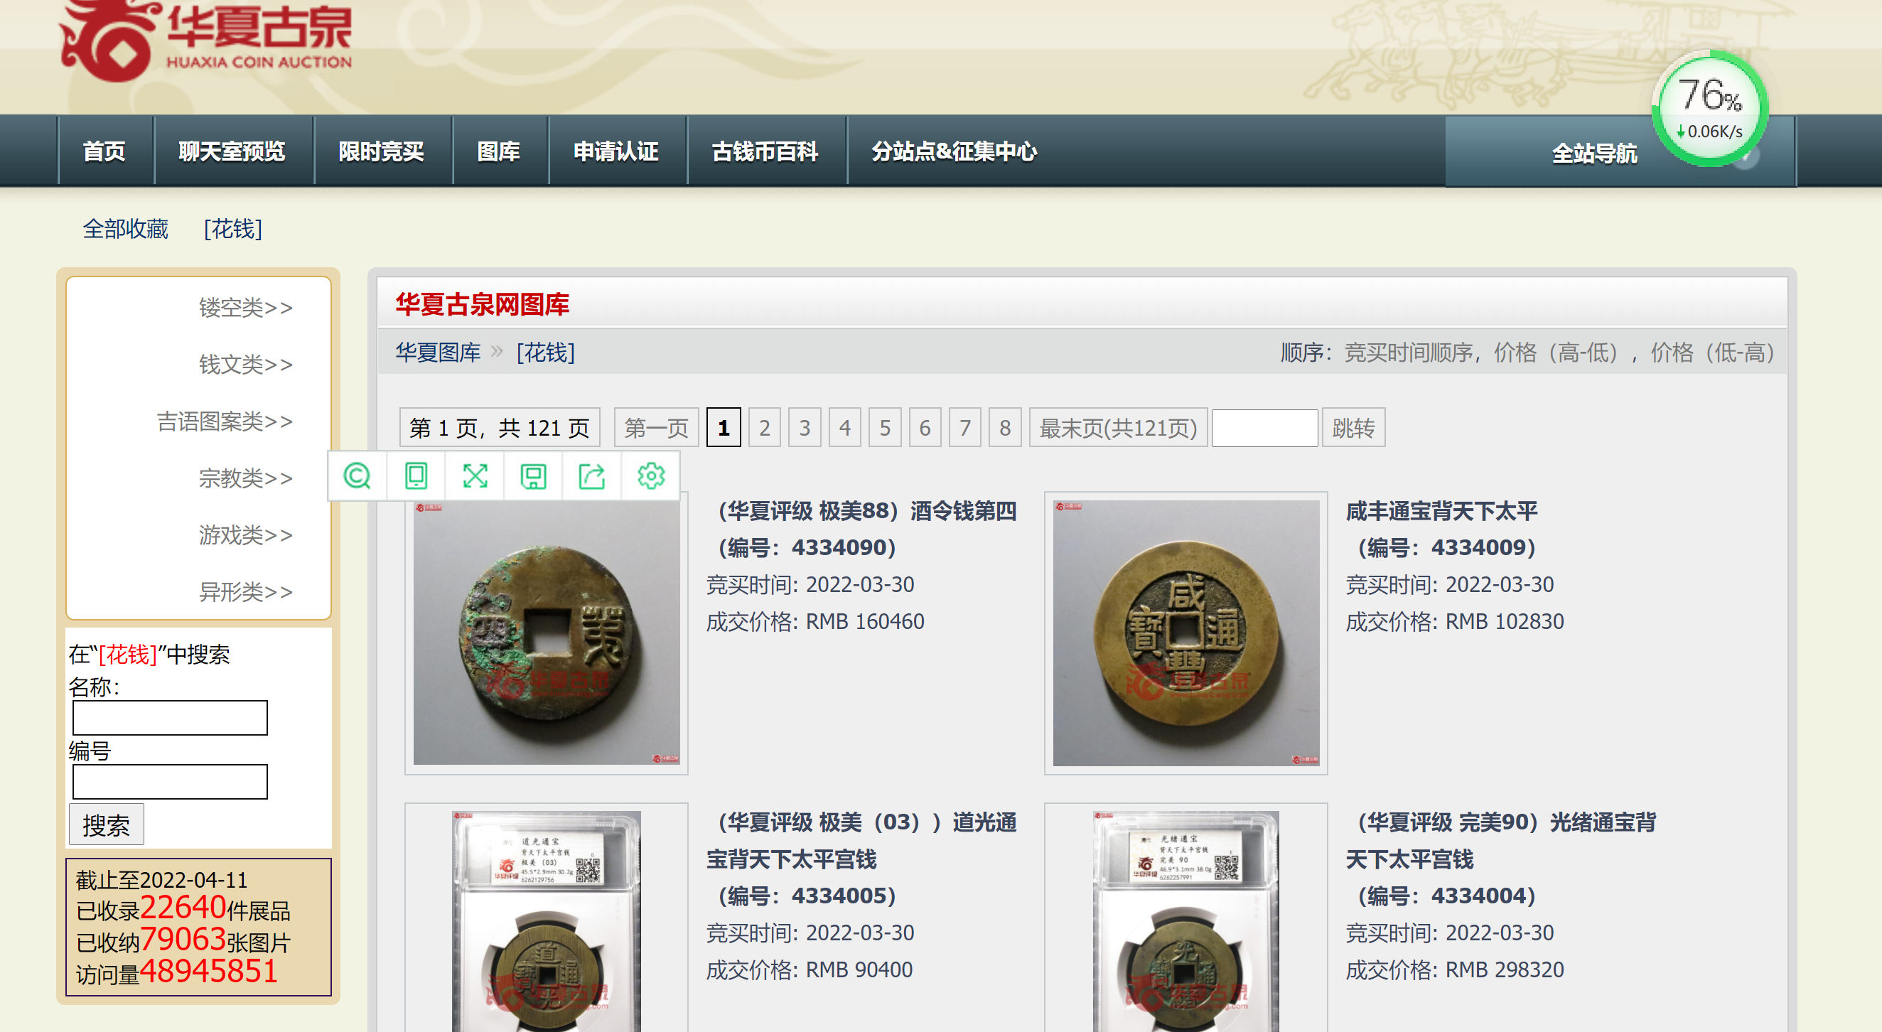Expand the 吉语图案类>> category
The height and width of the screenshot is (1032, 1882).
point(225,421)
